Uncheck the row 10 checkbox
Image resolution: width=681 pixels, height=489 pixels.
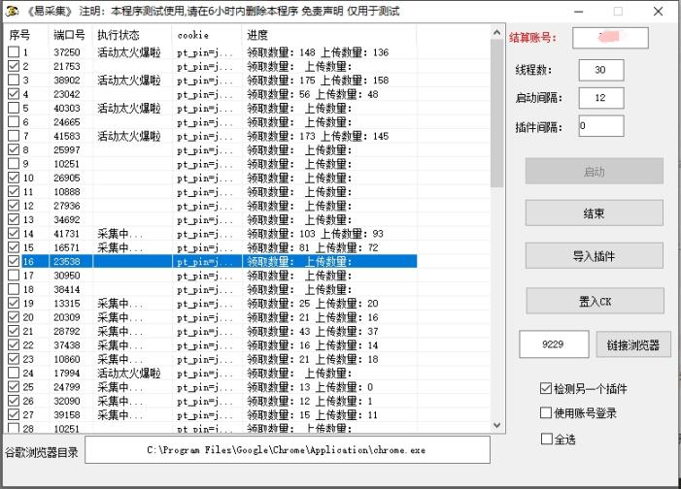pyautogui.click(x=14, y=178)
